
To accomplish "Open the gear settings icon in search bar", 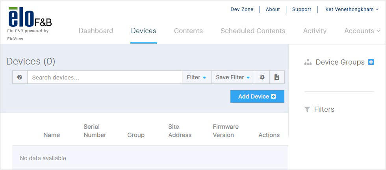I will click(x=262, y=77).
